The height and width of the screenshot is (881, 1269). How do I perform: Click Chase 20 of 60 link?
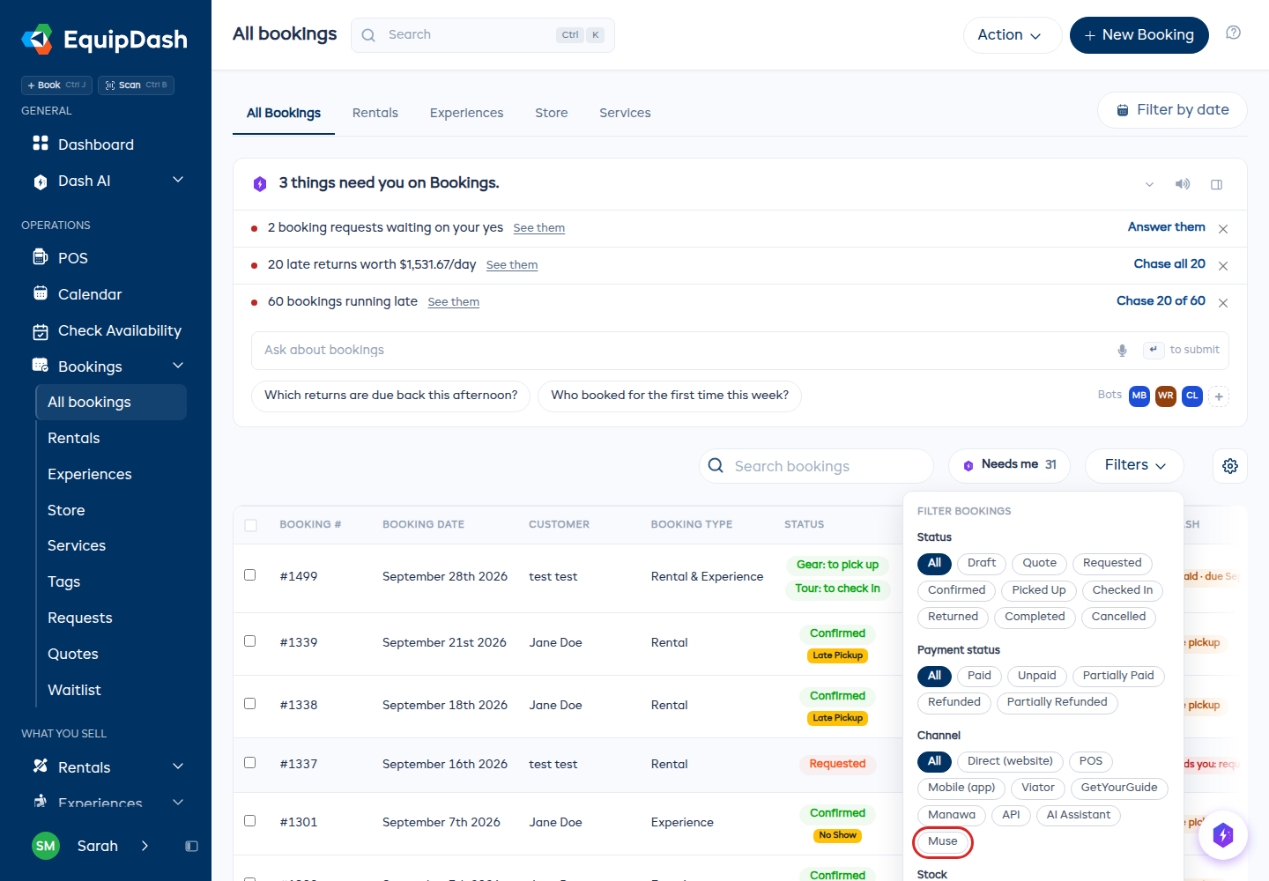pos(1161,301)
